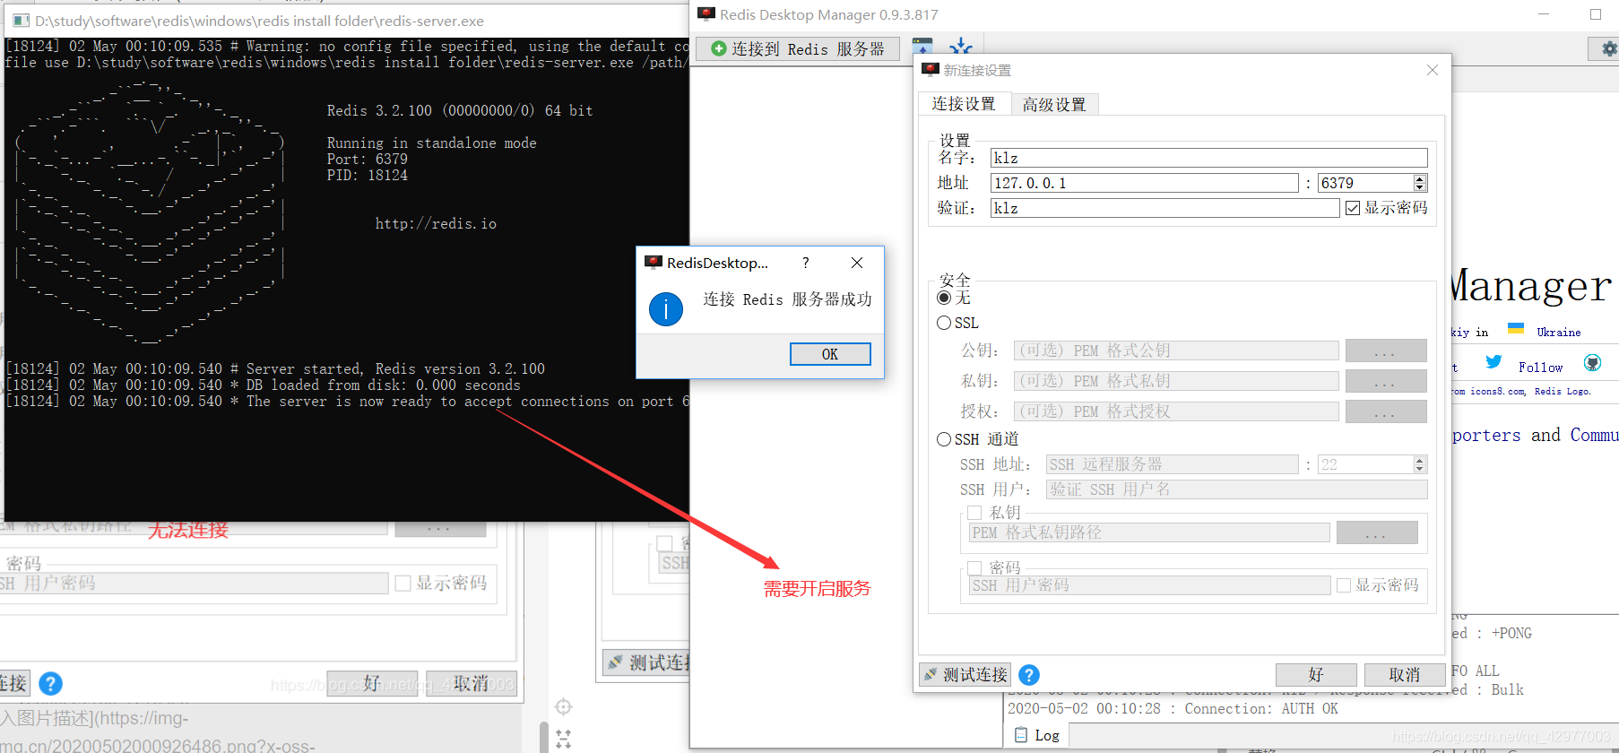Click the 测试连接 button in the dialog
The height and width of the screenshot is (753, 1619).
coord(965,675)
